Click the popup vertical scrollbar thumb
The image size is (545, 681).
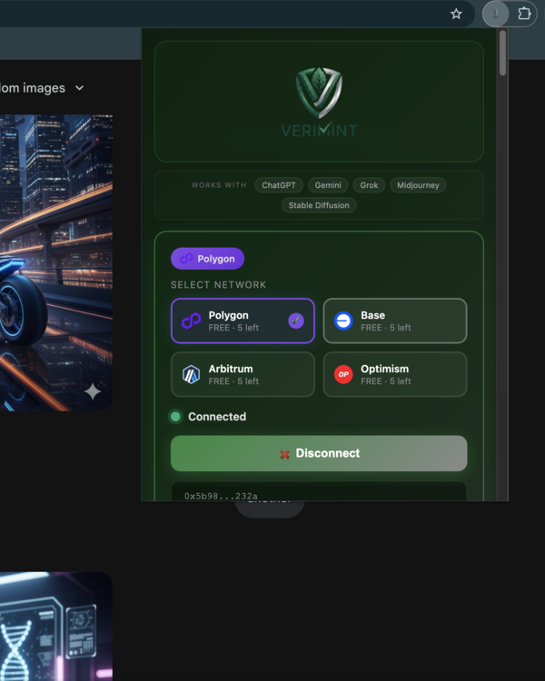click(x=503, y=53)
